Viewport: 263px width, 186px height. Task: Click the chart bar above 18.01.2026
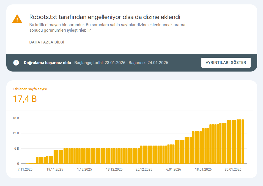[203, 146]
